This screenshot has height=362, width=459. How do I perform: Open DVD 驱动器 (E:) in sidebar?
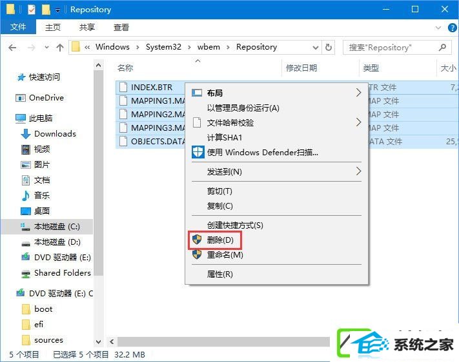click(56, 258)
